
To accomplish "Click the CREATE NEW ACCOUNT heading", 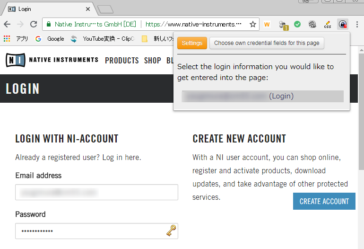I will point(239,139).
